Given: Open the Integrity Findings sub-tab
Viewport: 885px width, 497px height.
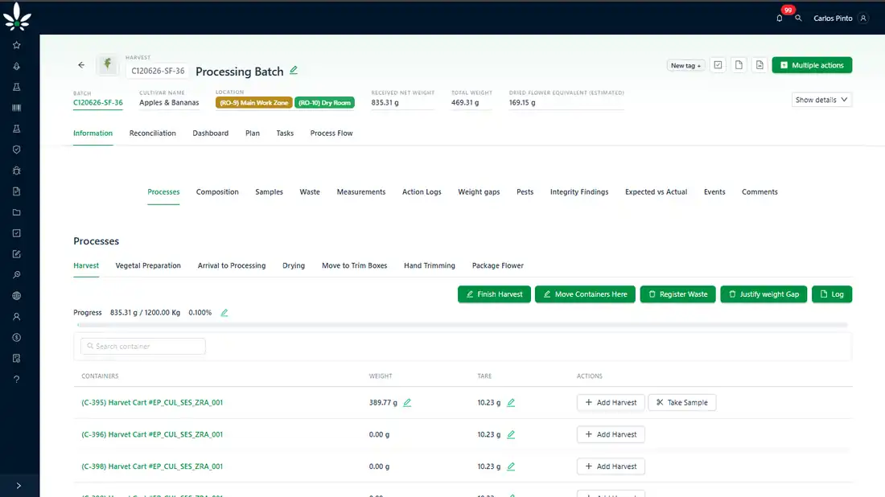Looking at the screenshot, I should click(579, 192).
